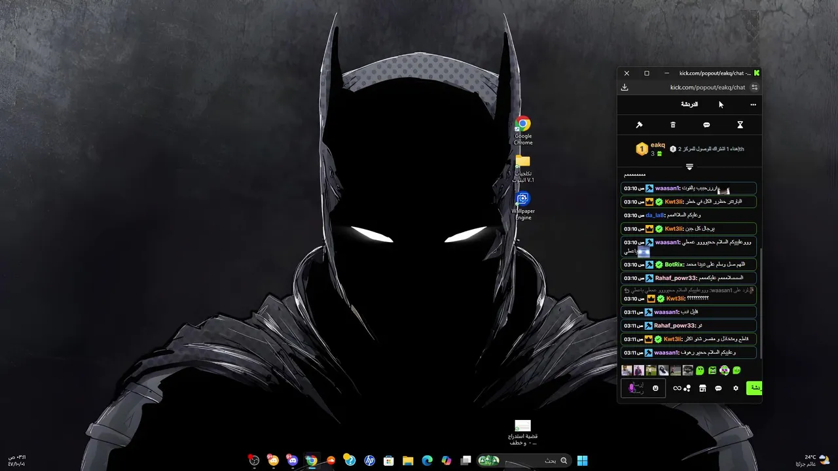The image size is (838, 471).
Task: Select the green angry square emote
Action: (712, 370)
